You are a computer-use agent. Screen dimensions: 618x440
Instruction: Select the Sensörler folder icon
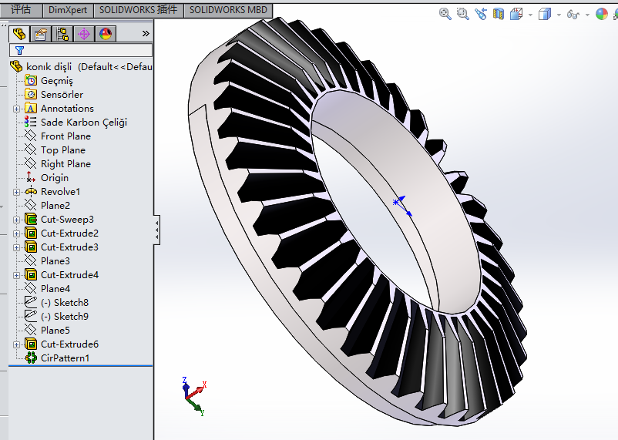[31, 94]
